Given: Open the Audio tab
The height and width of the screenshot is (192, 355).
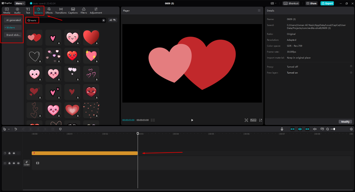Looking at the screenshot, I should click(x=17, y=11).
